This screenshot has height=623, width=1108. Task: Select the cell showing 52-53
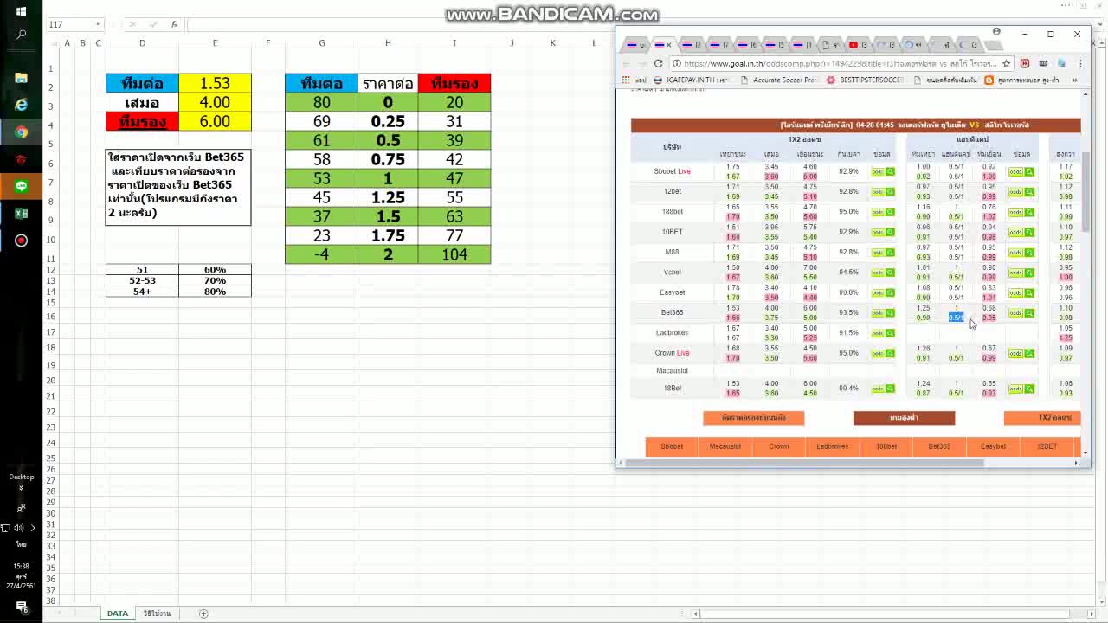pos(142,280)
